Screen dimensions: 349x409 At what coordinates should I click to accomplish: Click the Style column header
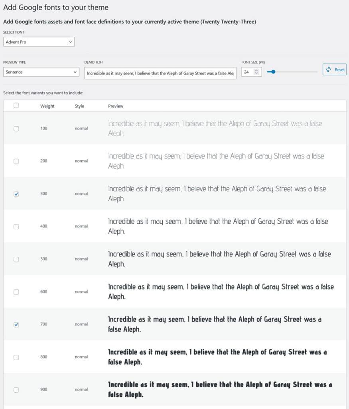(x=79, y=106)
